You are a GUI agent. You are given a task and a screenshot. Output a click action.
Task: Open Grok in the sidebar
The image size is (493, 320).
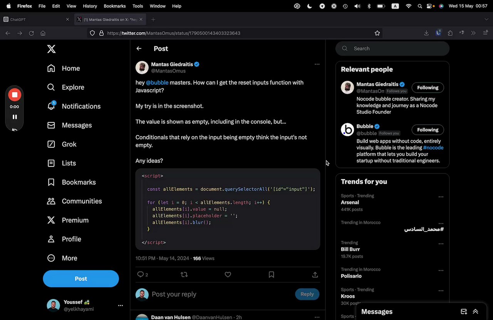click(x=62, y=144)
